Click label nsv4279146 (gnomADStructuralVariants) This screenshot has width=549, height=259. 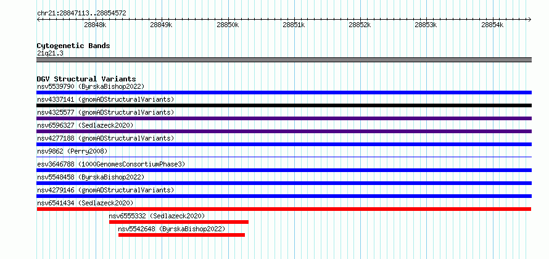tap(105, 190)
